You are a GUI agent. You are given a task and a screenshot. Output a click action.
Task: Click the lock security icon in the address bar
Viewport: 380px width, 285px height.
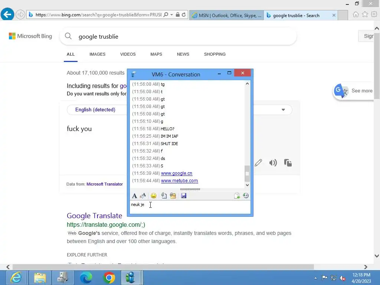pyautogui.click(x=178, y=15)
